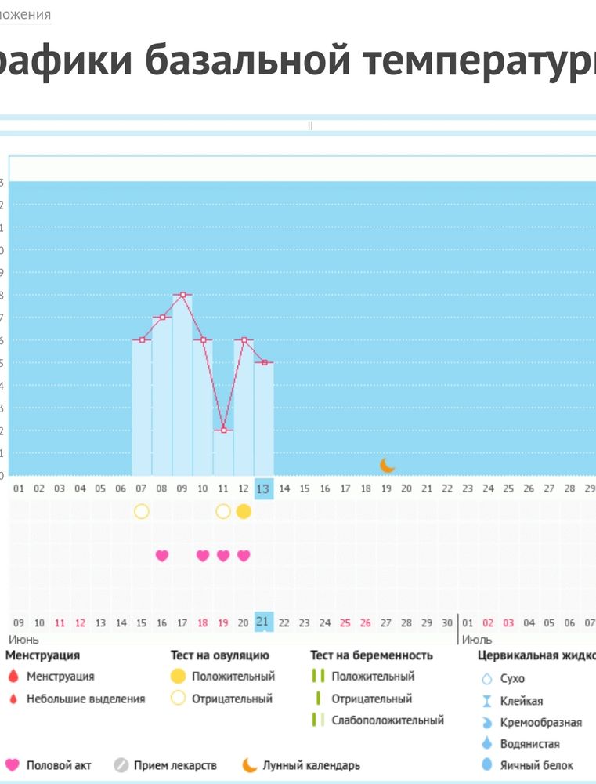
Task: Click the Яичный белок drop icon in legend
Action: click(x=486, y=765)
